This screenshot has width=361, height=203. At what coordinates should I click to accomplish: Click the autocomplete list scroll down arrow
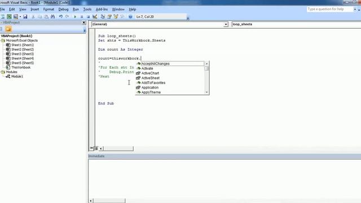coord(206,92)
